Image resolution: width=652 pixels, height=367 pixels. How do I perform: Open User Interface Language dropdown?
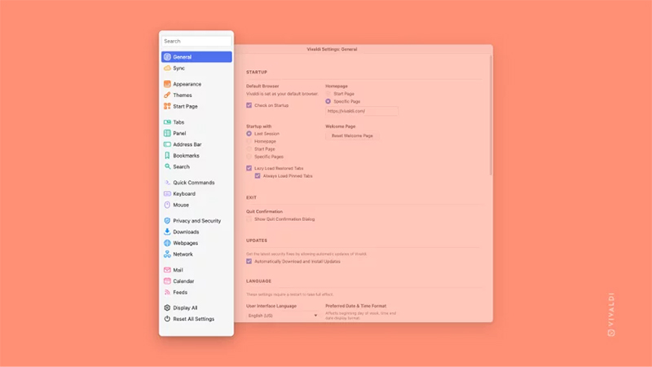(283, 316)
